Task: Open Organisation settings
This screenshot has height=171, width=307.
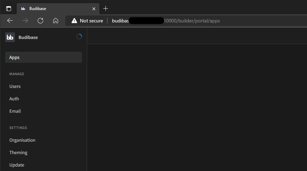Action: coord(22,140)
